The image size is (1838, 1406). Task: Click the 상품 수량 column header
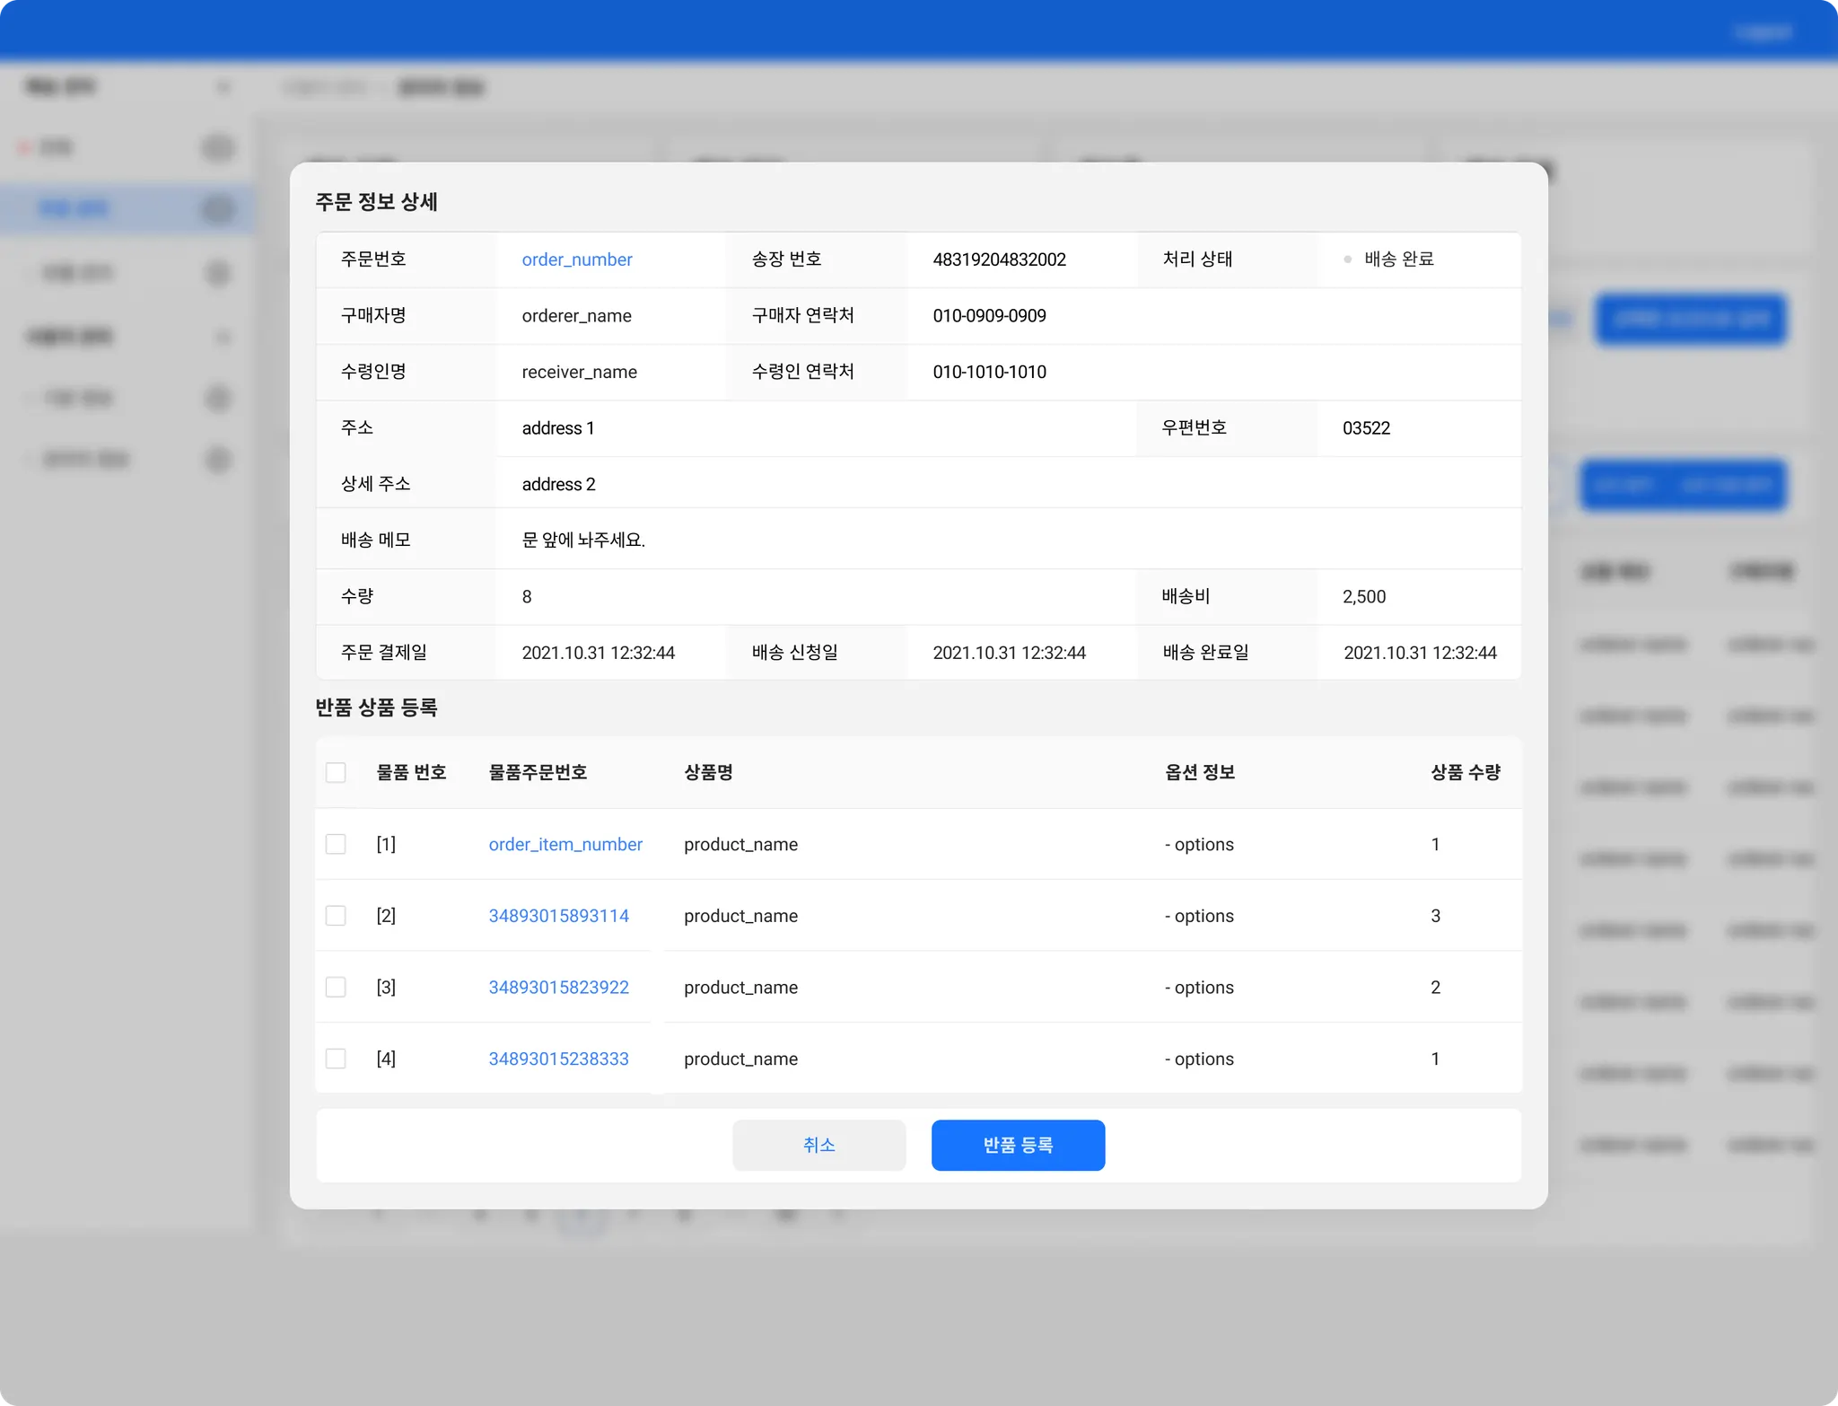point(1465,772)
